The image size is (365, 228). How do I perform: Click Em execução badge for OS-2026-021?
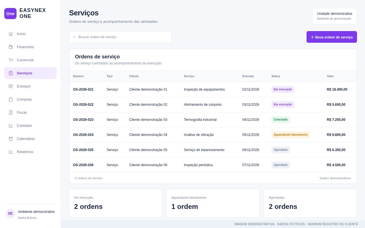(x=283, y=89)
